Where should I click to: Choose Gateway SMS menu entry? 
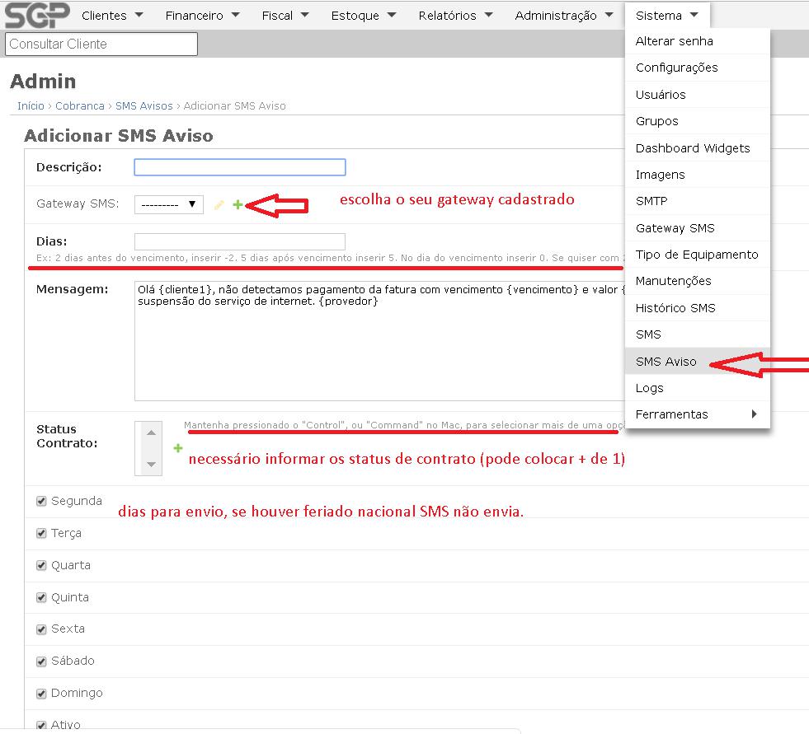point(675,228)
